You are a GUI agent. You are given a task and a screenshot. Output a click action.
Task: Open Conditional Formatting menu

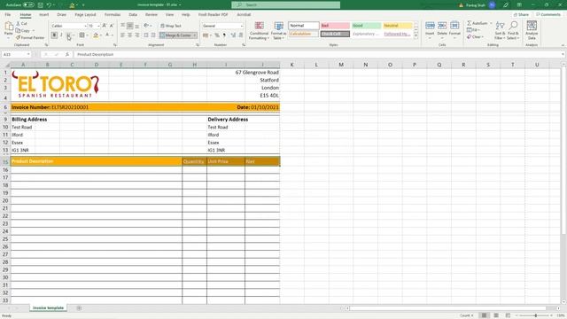tap(259, 30)
